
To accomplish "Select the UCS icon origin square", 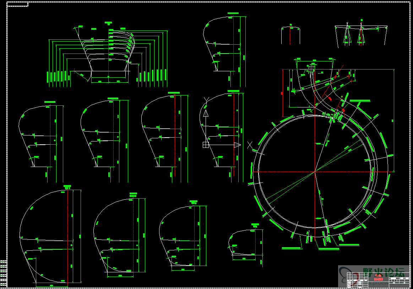I will pos(206,145).
